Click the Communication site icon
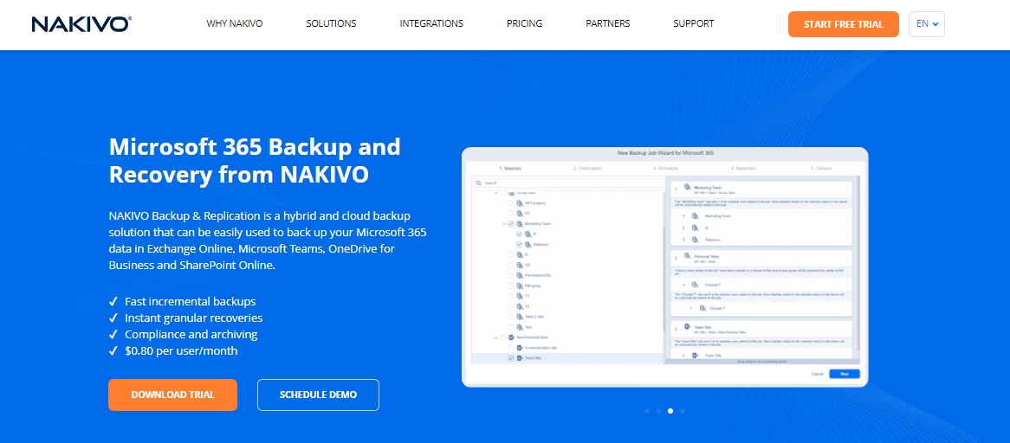 point(520,348)
